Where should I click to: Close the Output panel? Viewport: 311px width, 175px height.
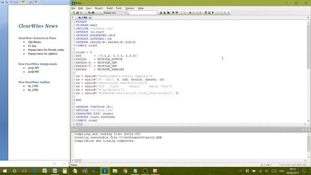[x=309, y=130]
